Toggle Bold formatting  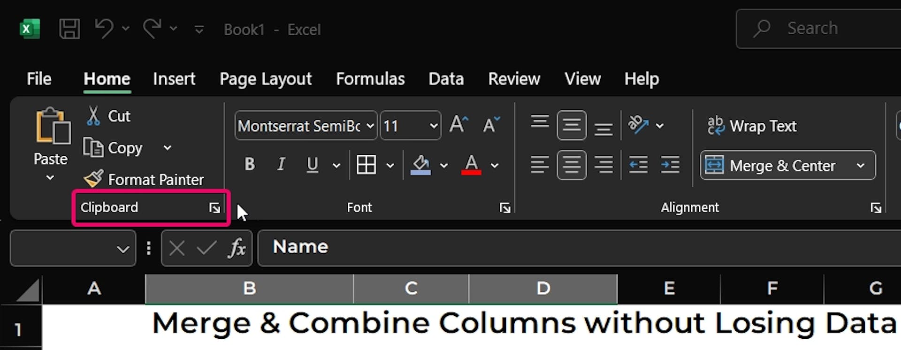(250, 165)
